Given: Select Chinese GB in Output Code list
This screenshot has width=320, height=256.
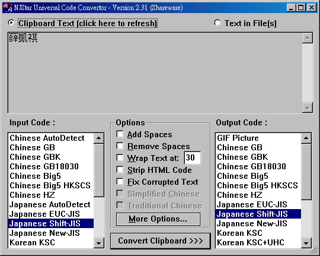Looking at the screenshot, I should coord(258,147).
